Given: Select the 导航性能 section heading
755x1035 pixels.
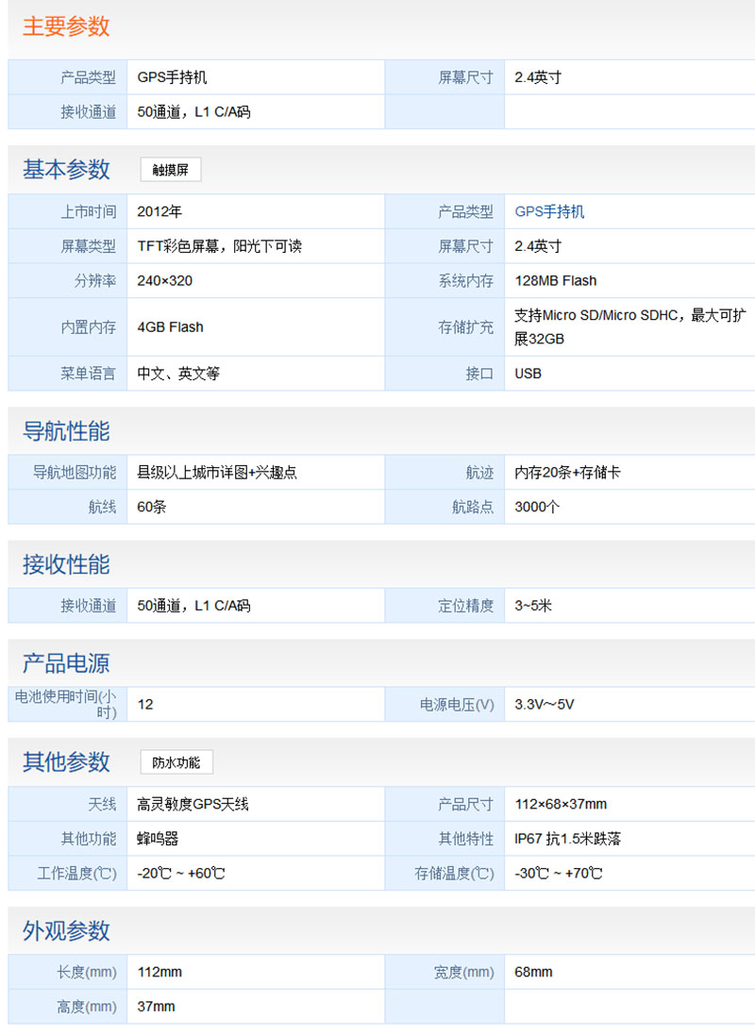Looking at the screenshot, I should tap(66, 431).
